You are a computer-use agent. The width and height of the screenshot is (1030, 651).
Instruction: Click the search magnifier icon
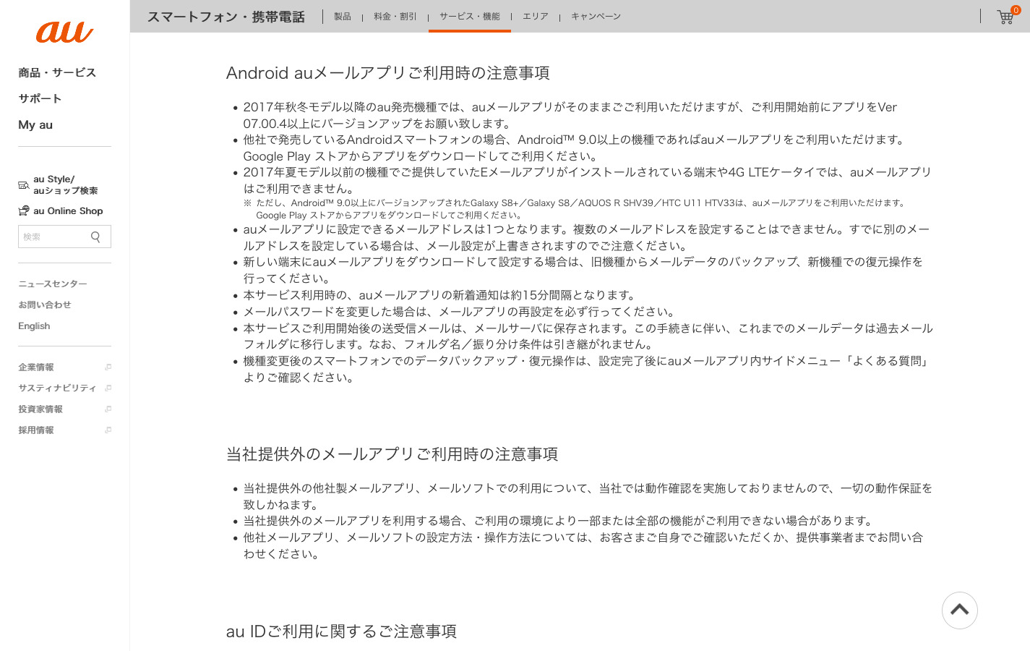point(95,237)
